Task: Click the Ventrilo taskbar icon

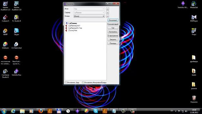Action: [77, 111]
